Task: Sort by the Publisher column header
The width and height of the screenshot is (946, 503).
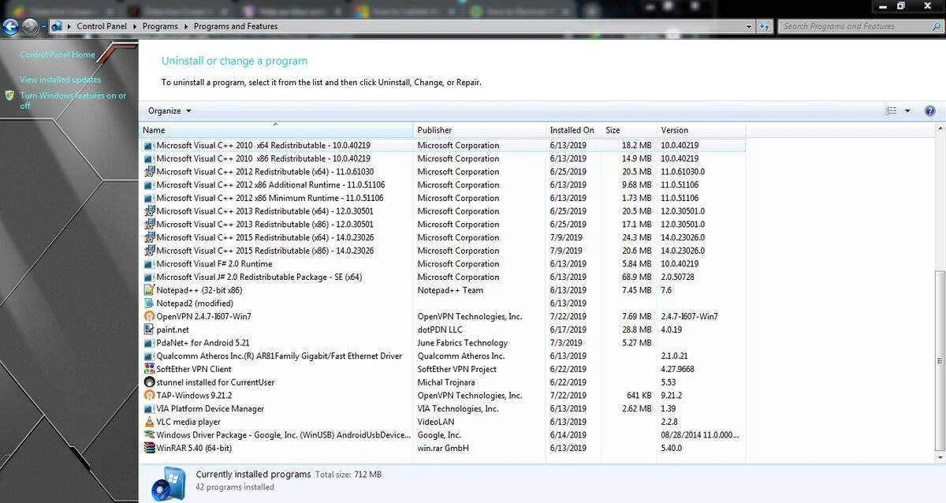Action: pyautogui.click(x=479, y=130)
